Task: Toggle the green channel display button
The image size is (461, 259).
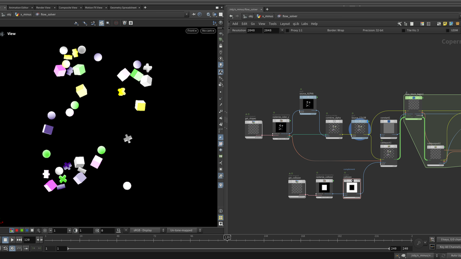Action: pos(22,230)
